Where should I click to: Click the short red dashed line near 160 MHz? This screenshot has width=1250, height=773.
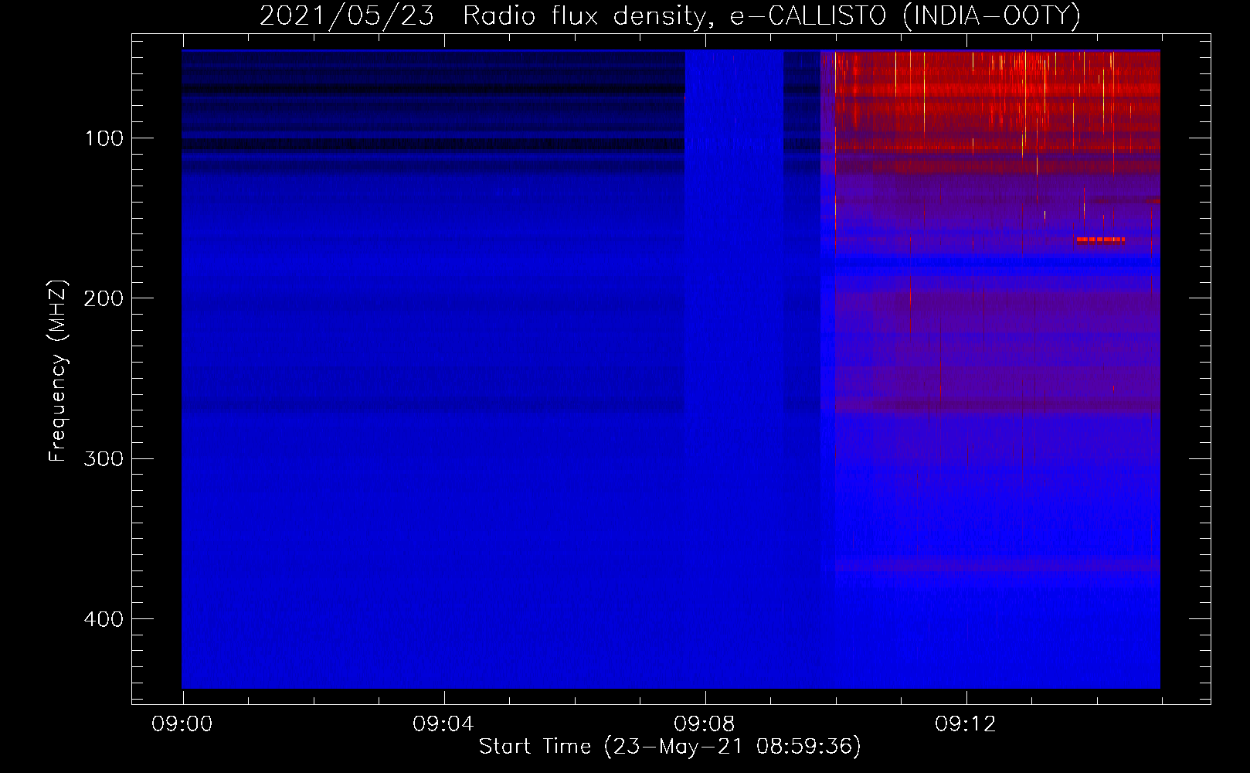pos(1100,240)
